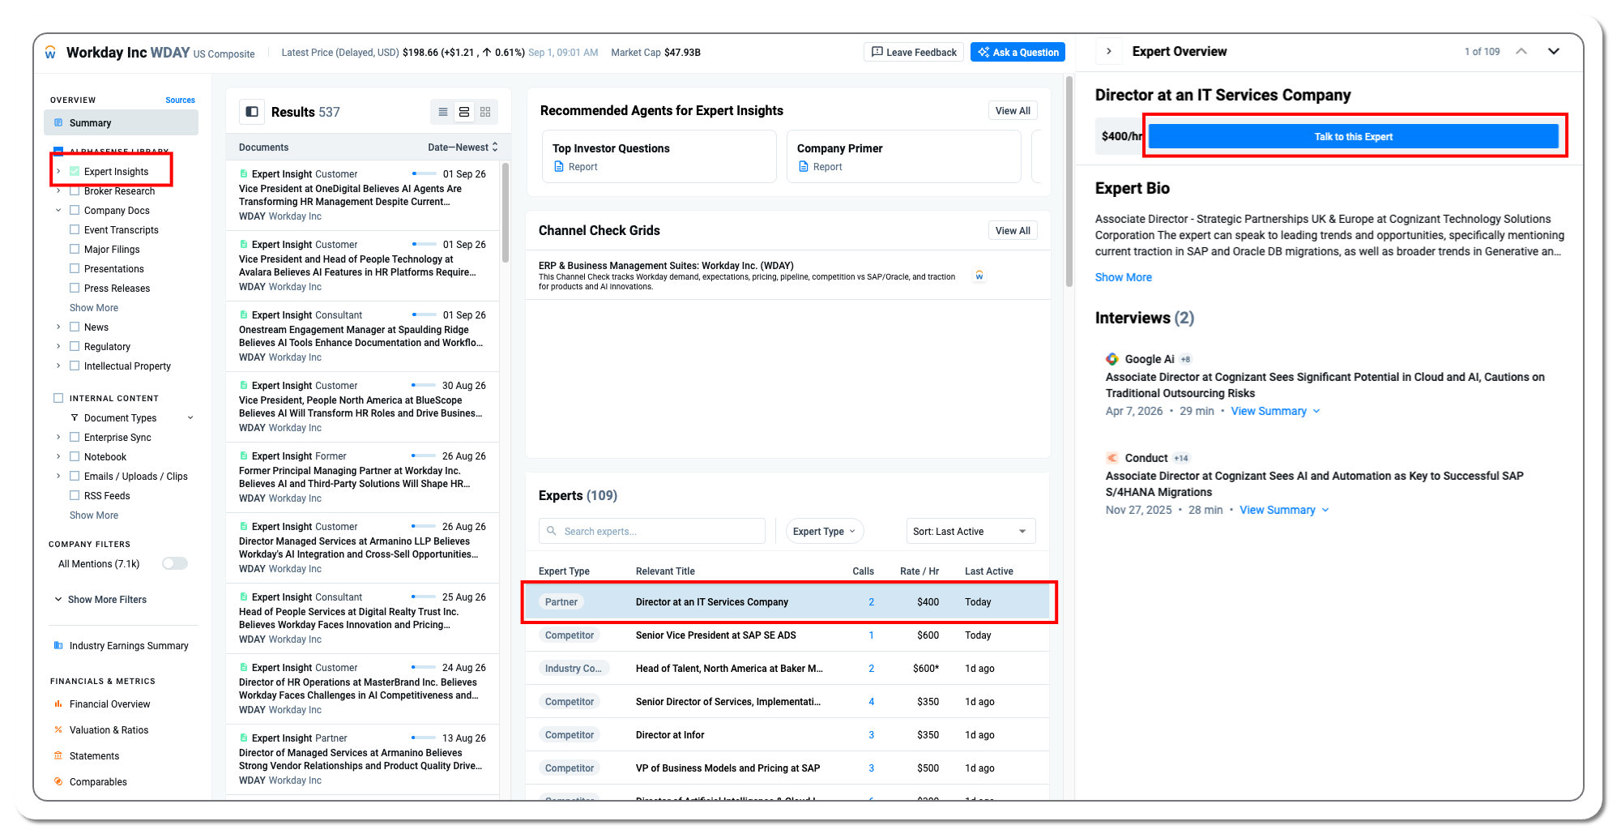This screenshot has width=1617, height=834.
Task: Click View All for Channel Check Grids
Action: (1013, 231)
